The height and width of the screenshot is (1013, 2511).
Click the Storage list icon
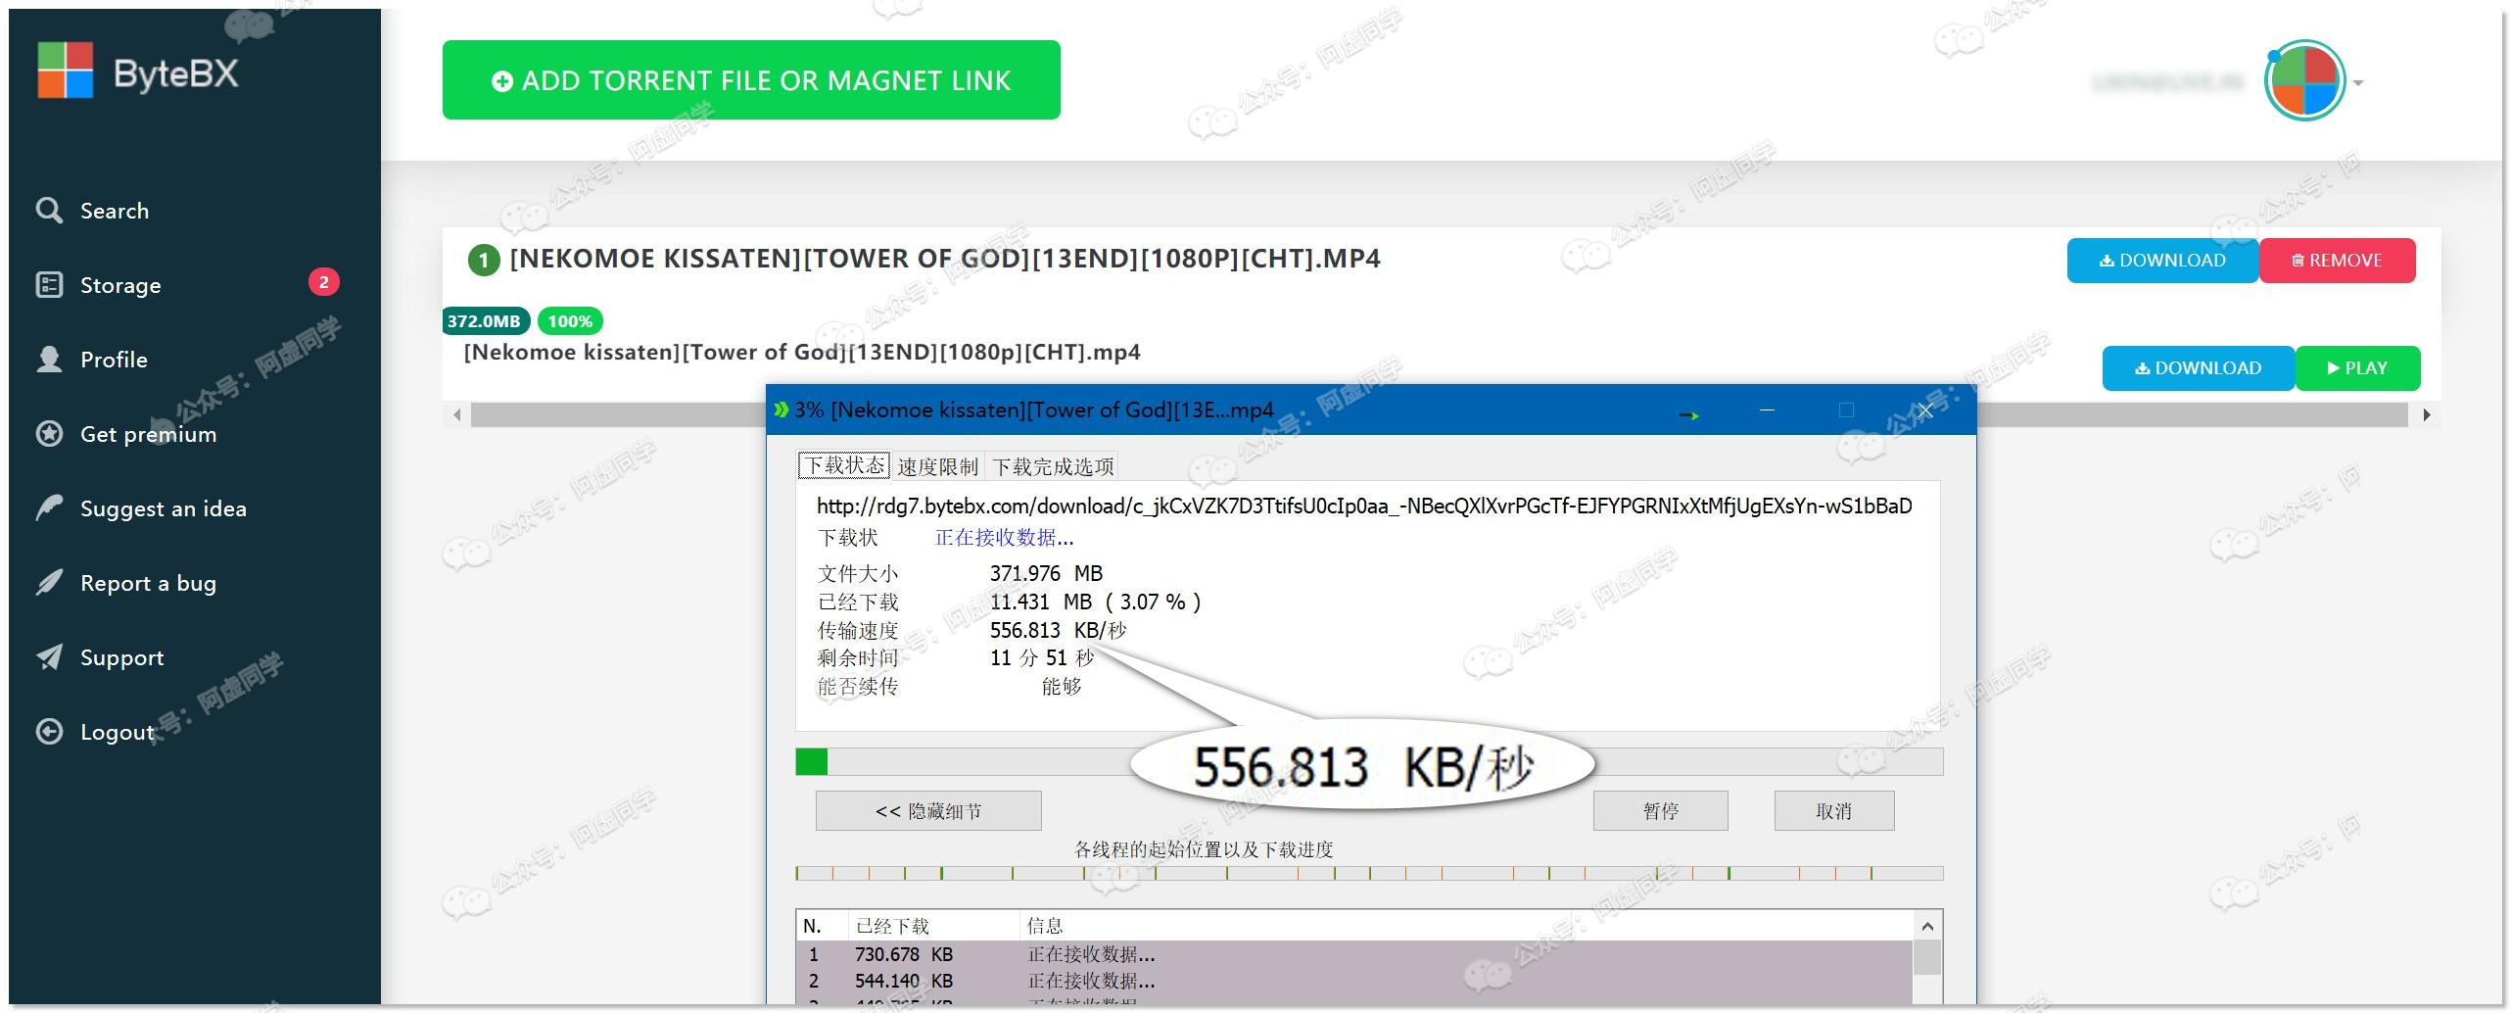(49, 285)
